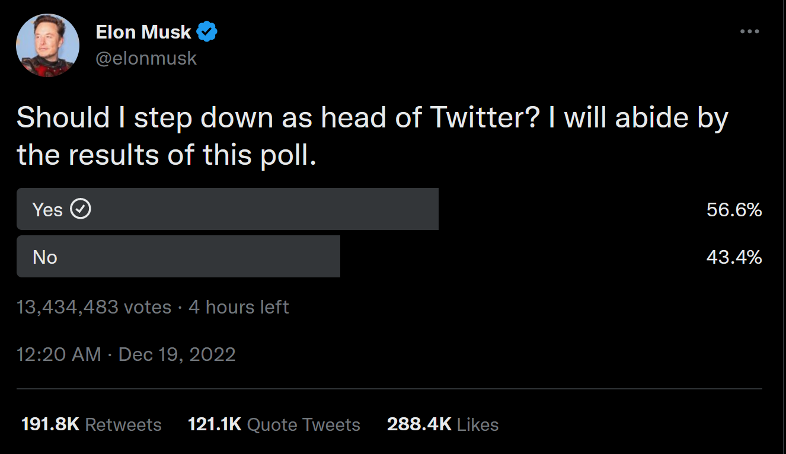This screenshot has height=454, width=786.
Task: Open the 12:20 AM timestamp link
Action: [59, 354]
